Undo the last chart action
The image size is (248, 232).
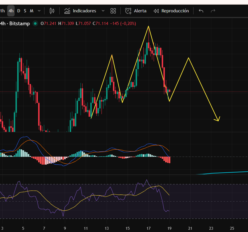[201, 11]
